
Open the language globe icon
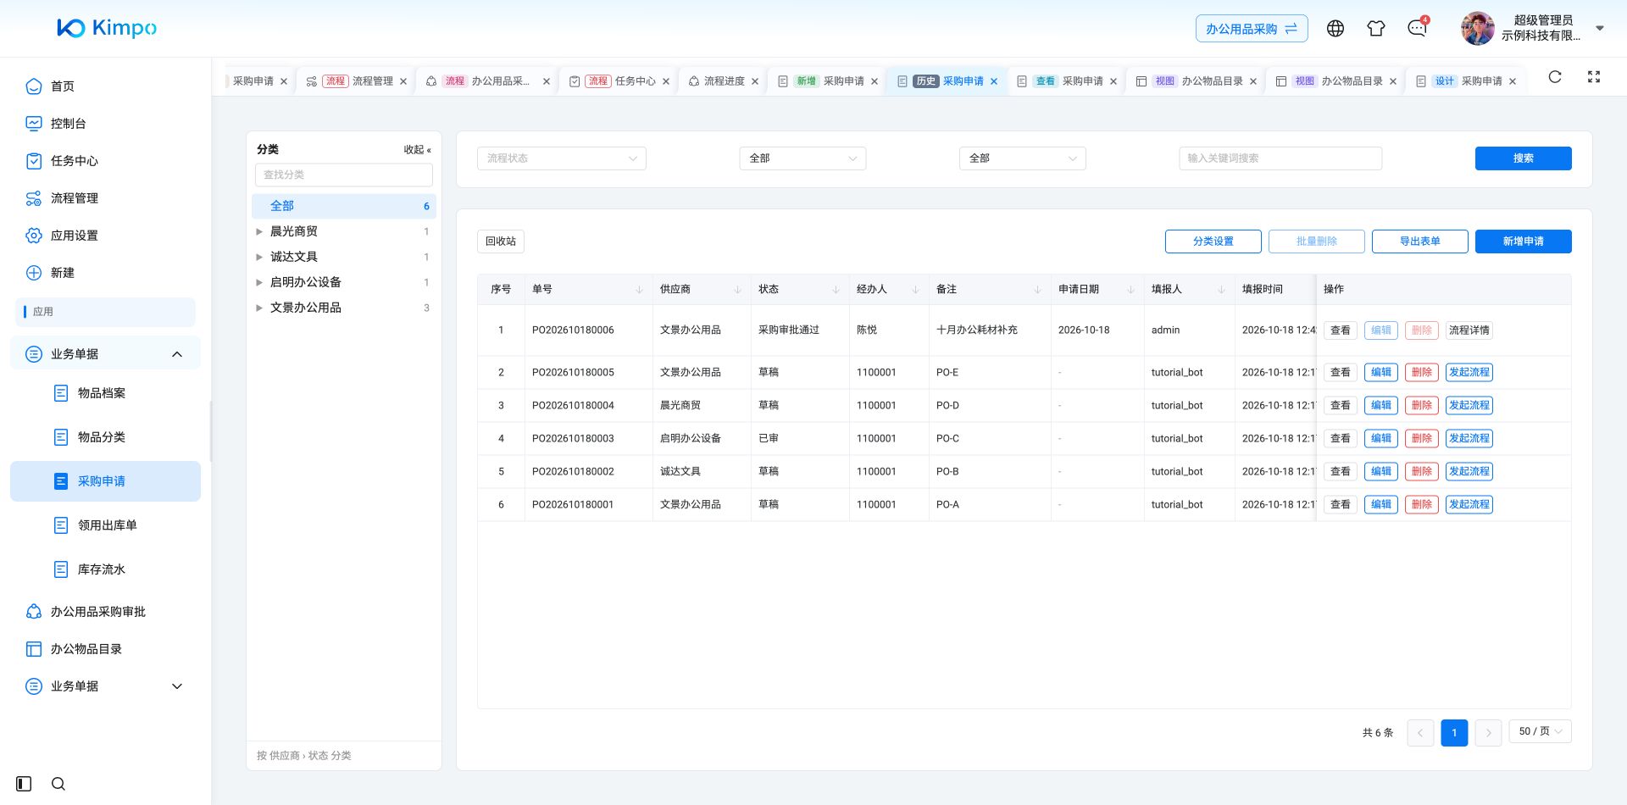pos(1335,28)
